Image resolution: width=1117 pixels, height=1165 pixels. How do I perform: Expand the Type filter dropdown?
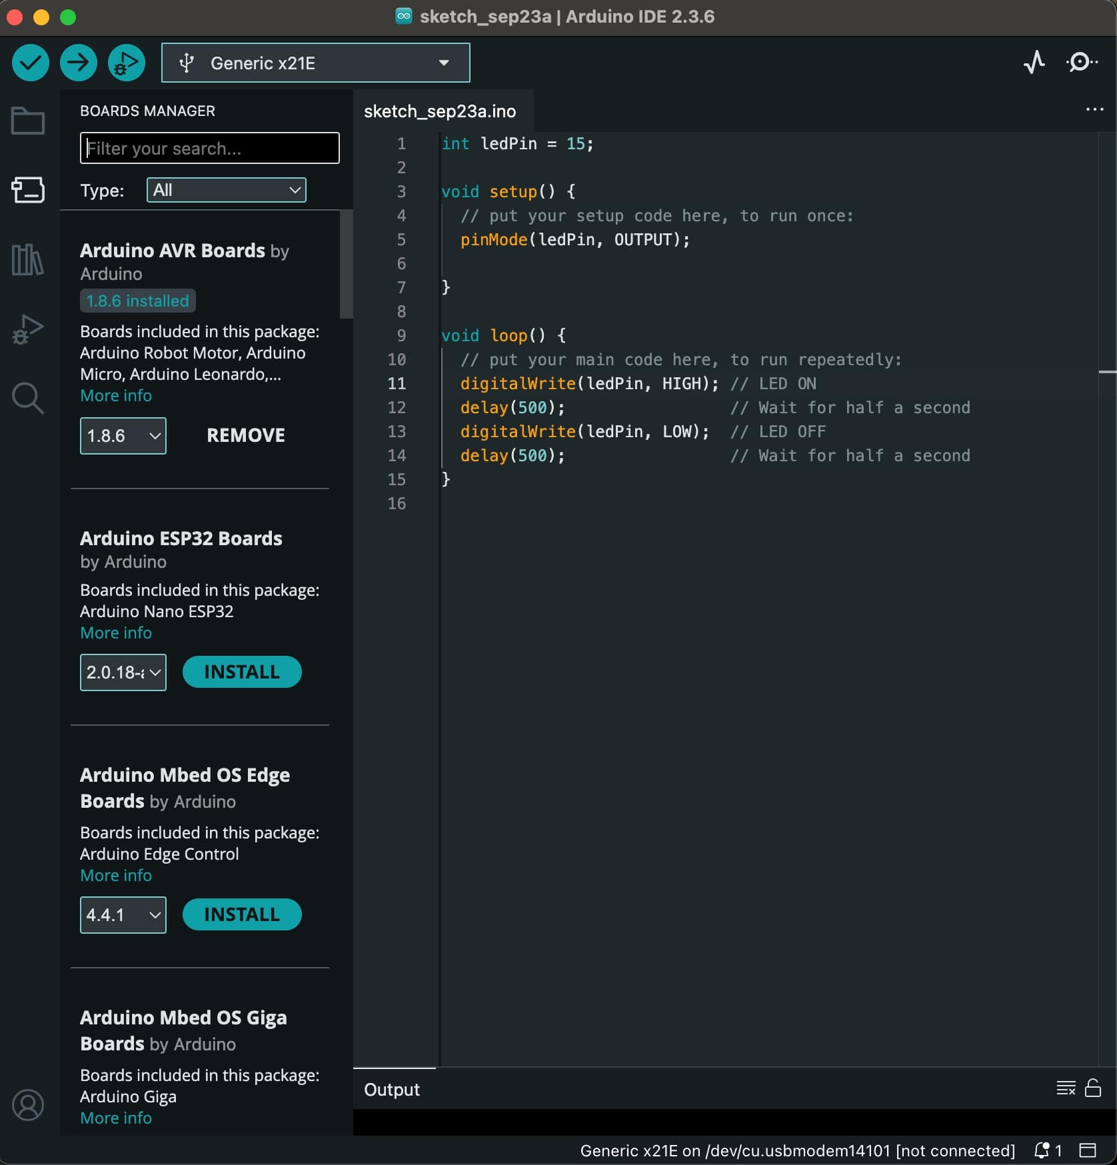coord(226,191)
